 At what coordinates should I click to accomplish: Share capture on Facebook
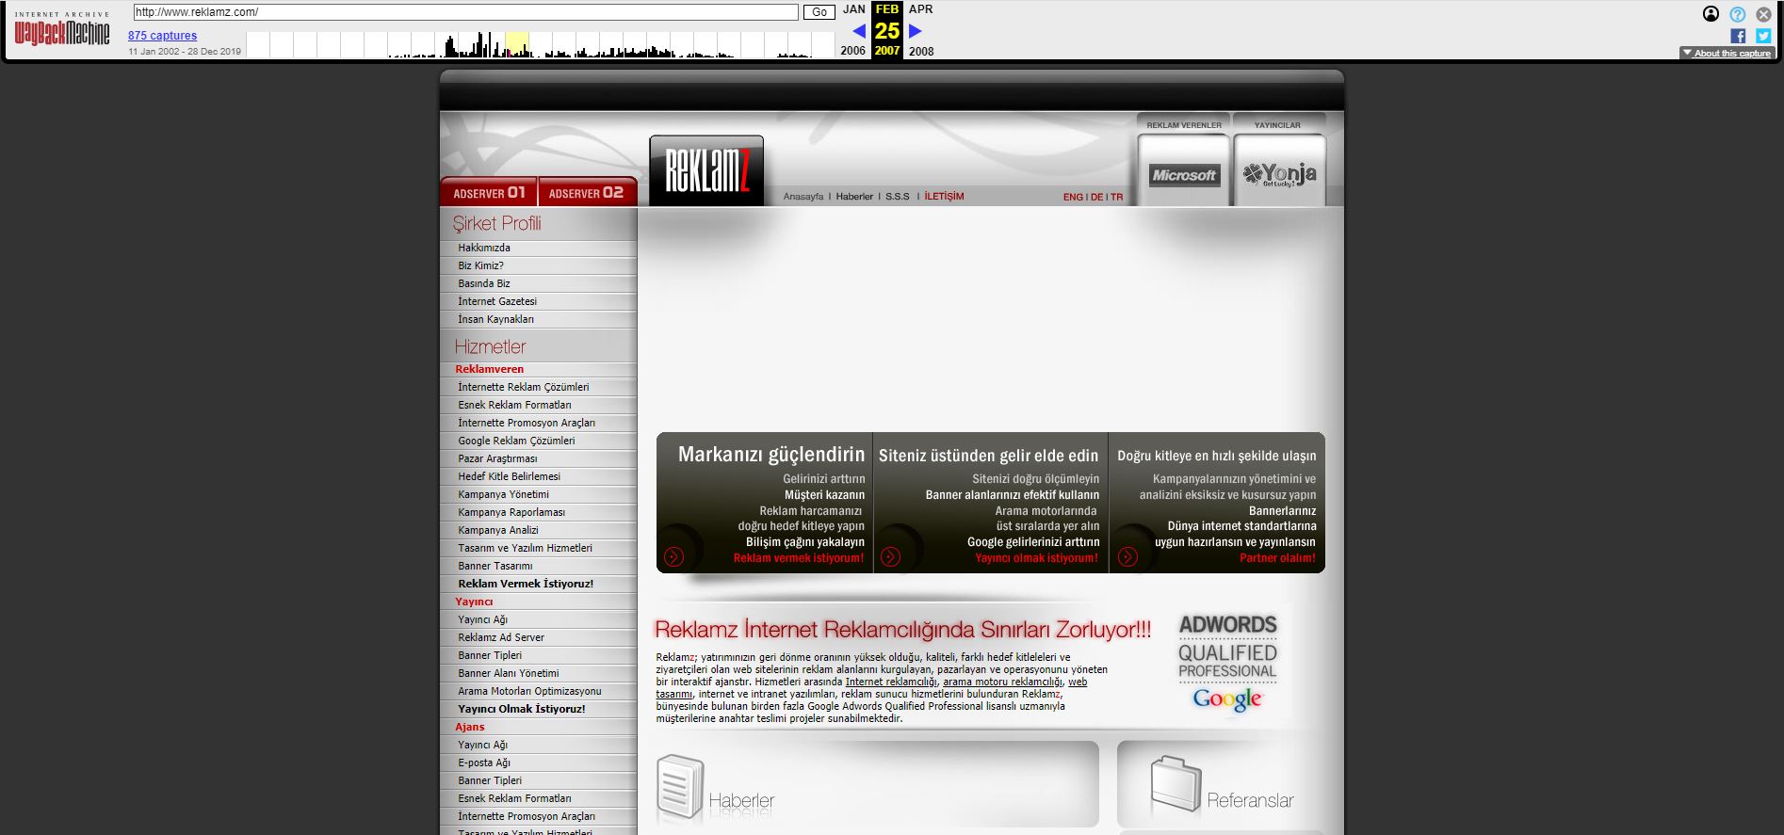pyautogui.click(x=1738, y=36)
